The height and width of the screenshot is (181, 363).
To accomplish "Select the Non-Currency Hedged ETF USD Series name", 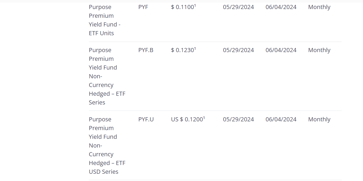I will [x=107, y=145].
